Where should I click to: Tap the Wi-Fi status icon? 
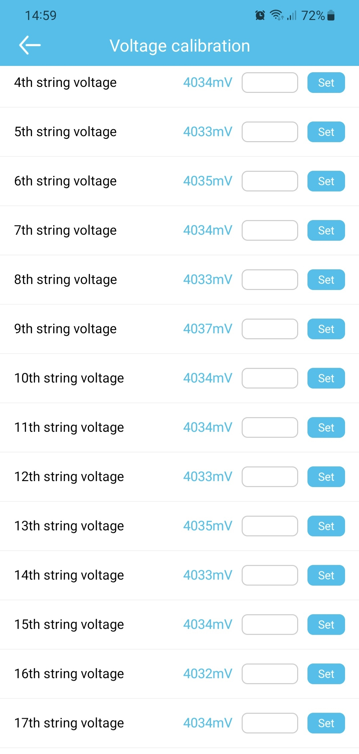[276, 15]
